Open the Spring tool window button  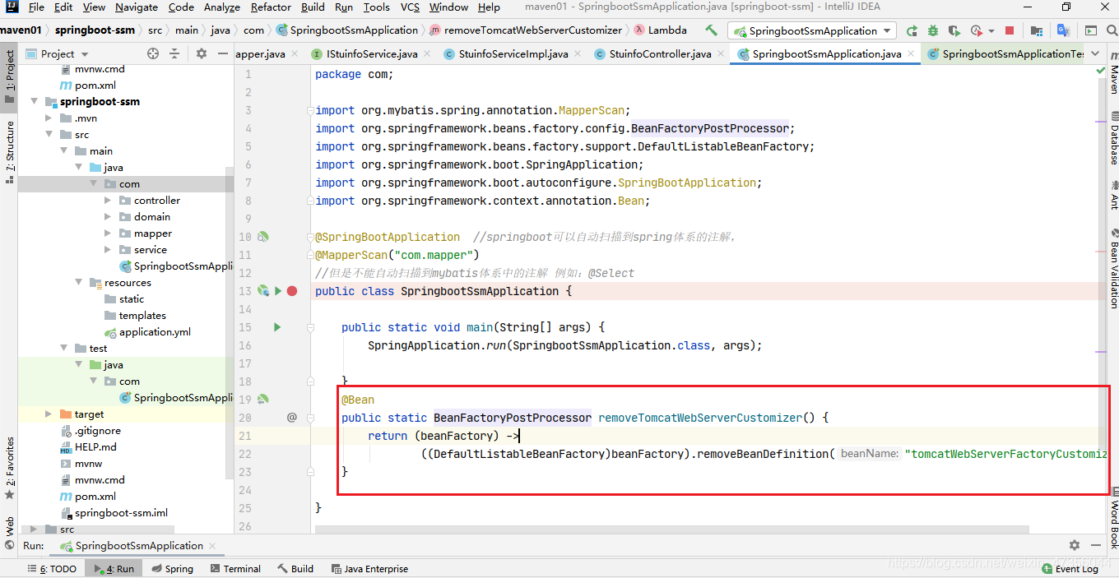[172, 568]
